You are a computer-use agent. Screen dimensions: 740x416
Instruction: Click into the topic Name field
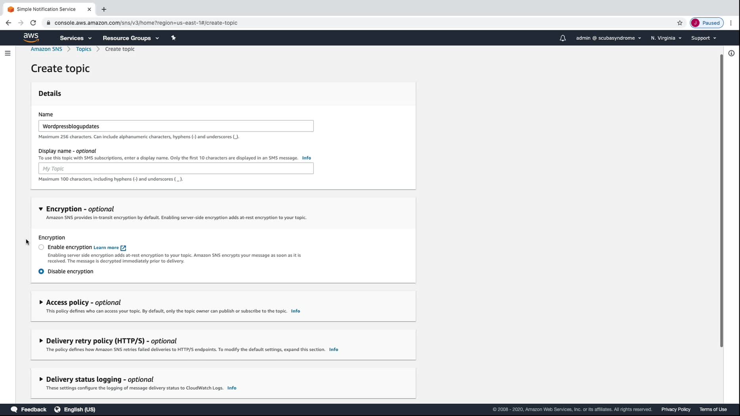[x=176, y=126]
